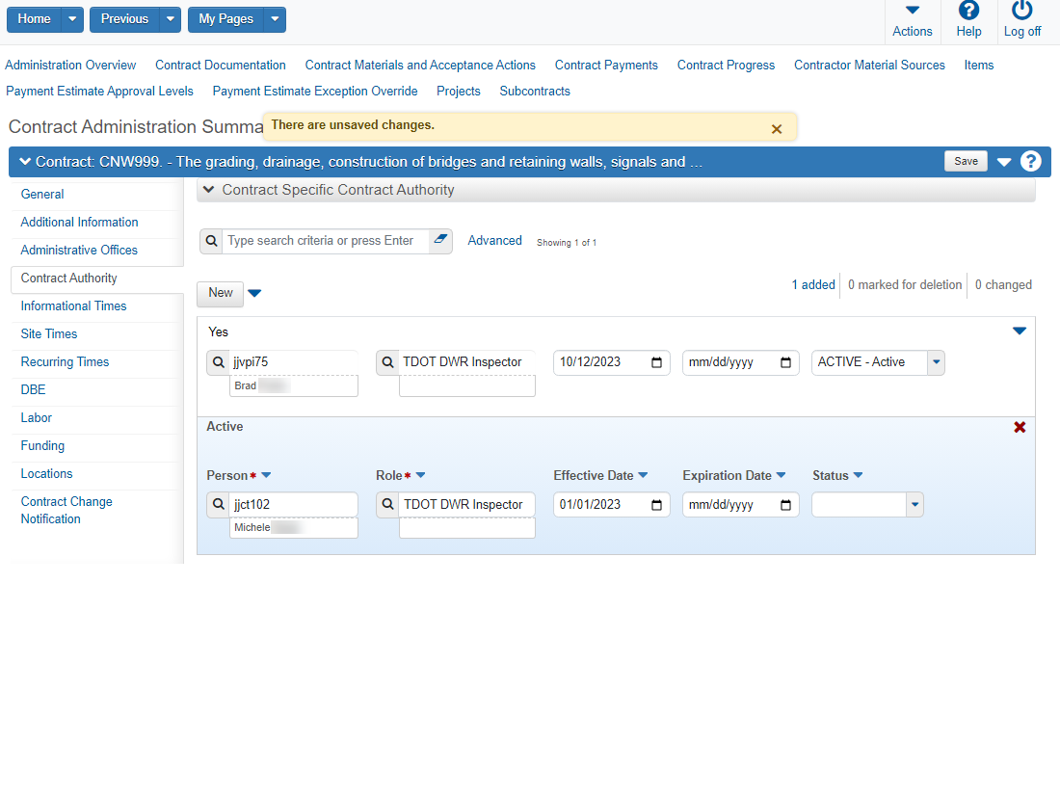Open expiration date calendar in Brad row
This screenshot has width=1060, height=796.
pyautogui.click(x=784, y=362)
